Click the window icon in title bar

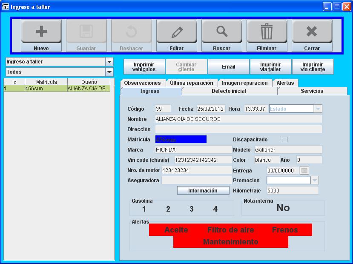[x=6, y=6]
